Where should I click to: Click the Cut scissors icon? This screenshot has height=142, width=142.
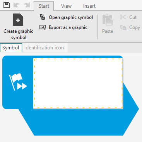pos(123,17)
